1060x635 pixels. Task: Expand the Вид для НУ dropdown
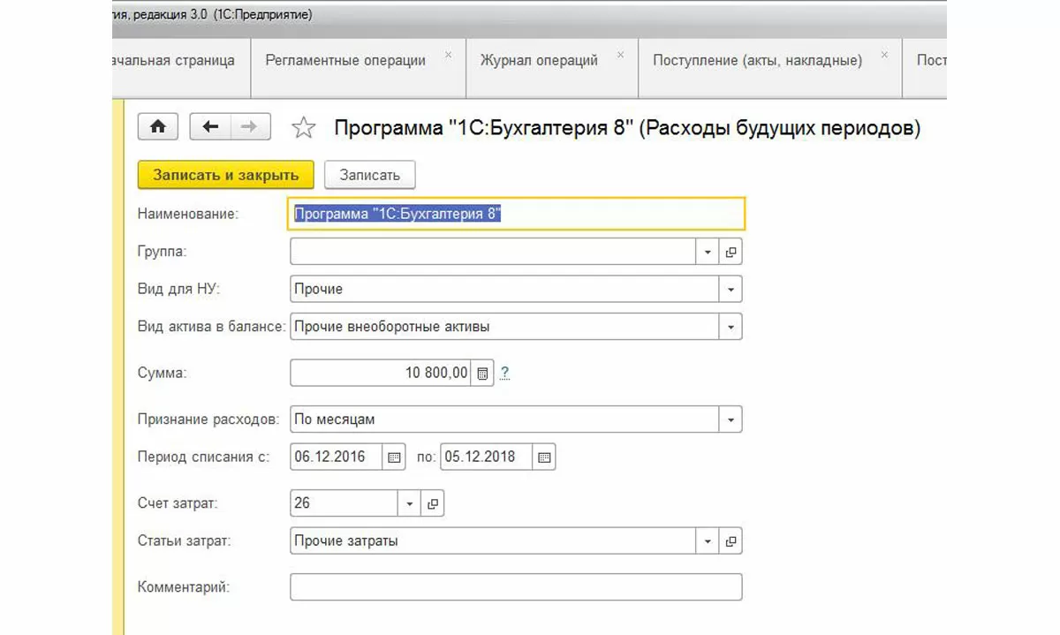731,289
